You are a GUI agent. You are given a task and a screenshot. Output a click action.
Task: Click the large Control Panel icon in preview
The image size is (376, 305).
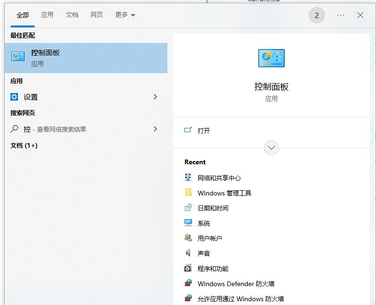click(x=271, y=58)
